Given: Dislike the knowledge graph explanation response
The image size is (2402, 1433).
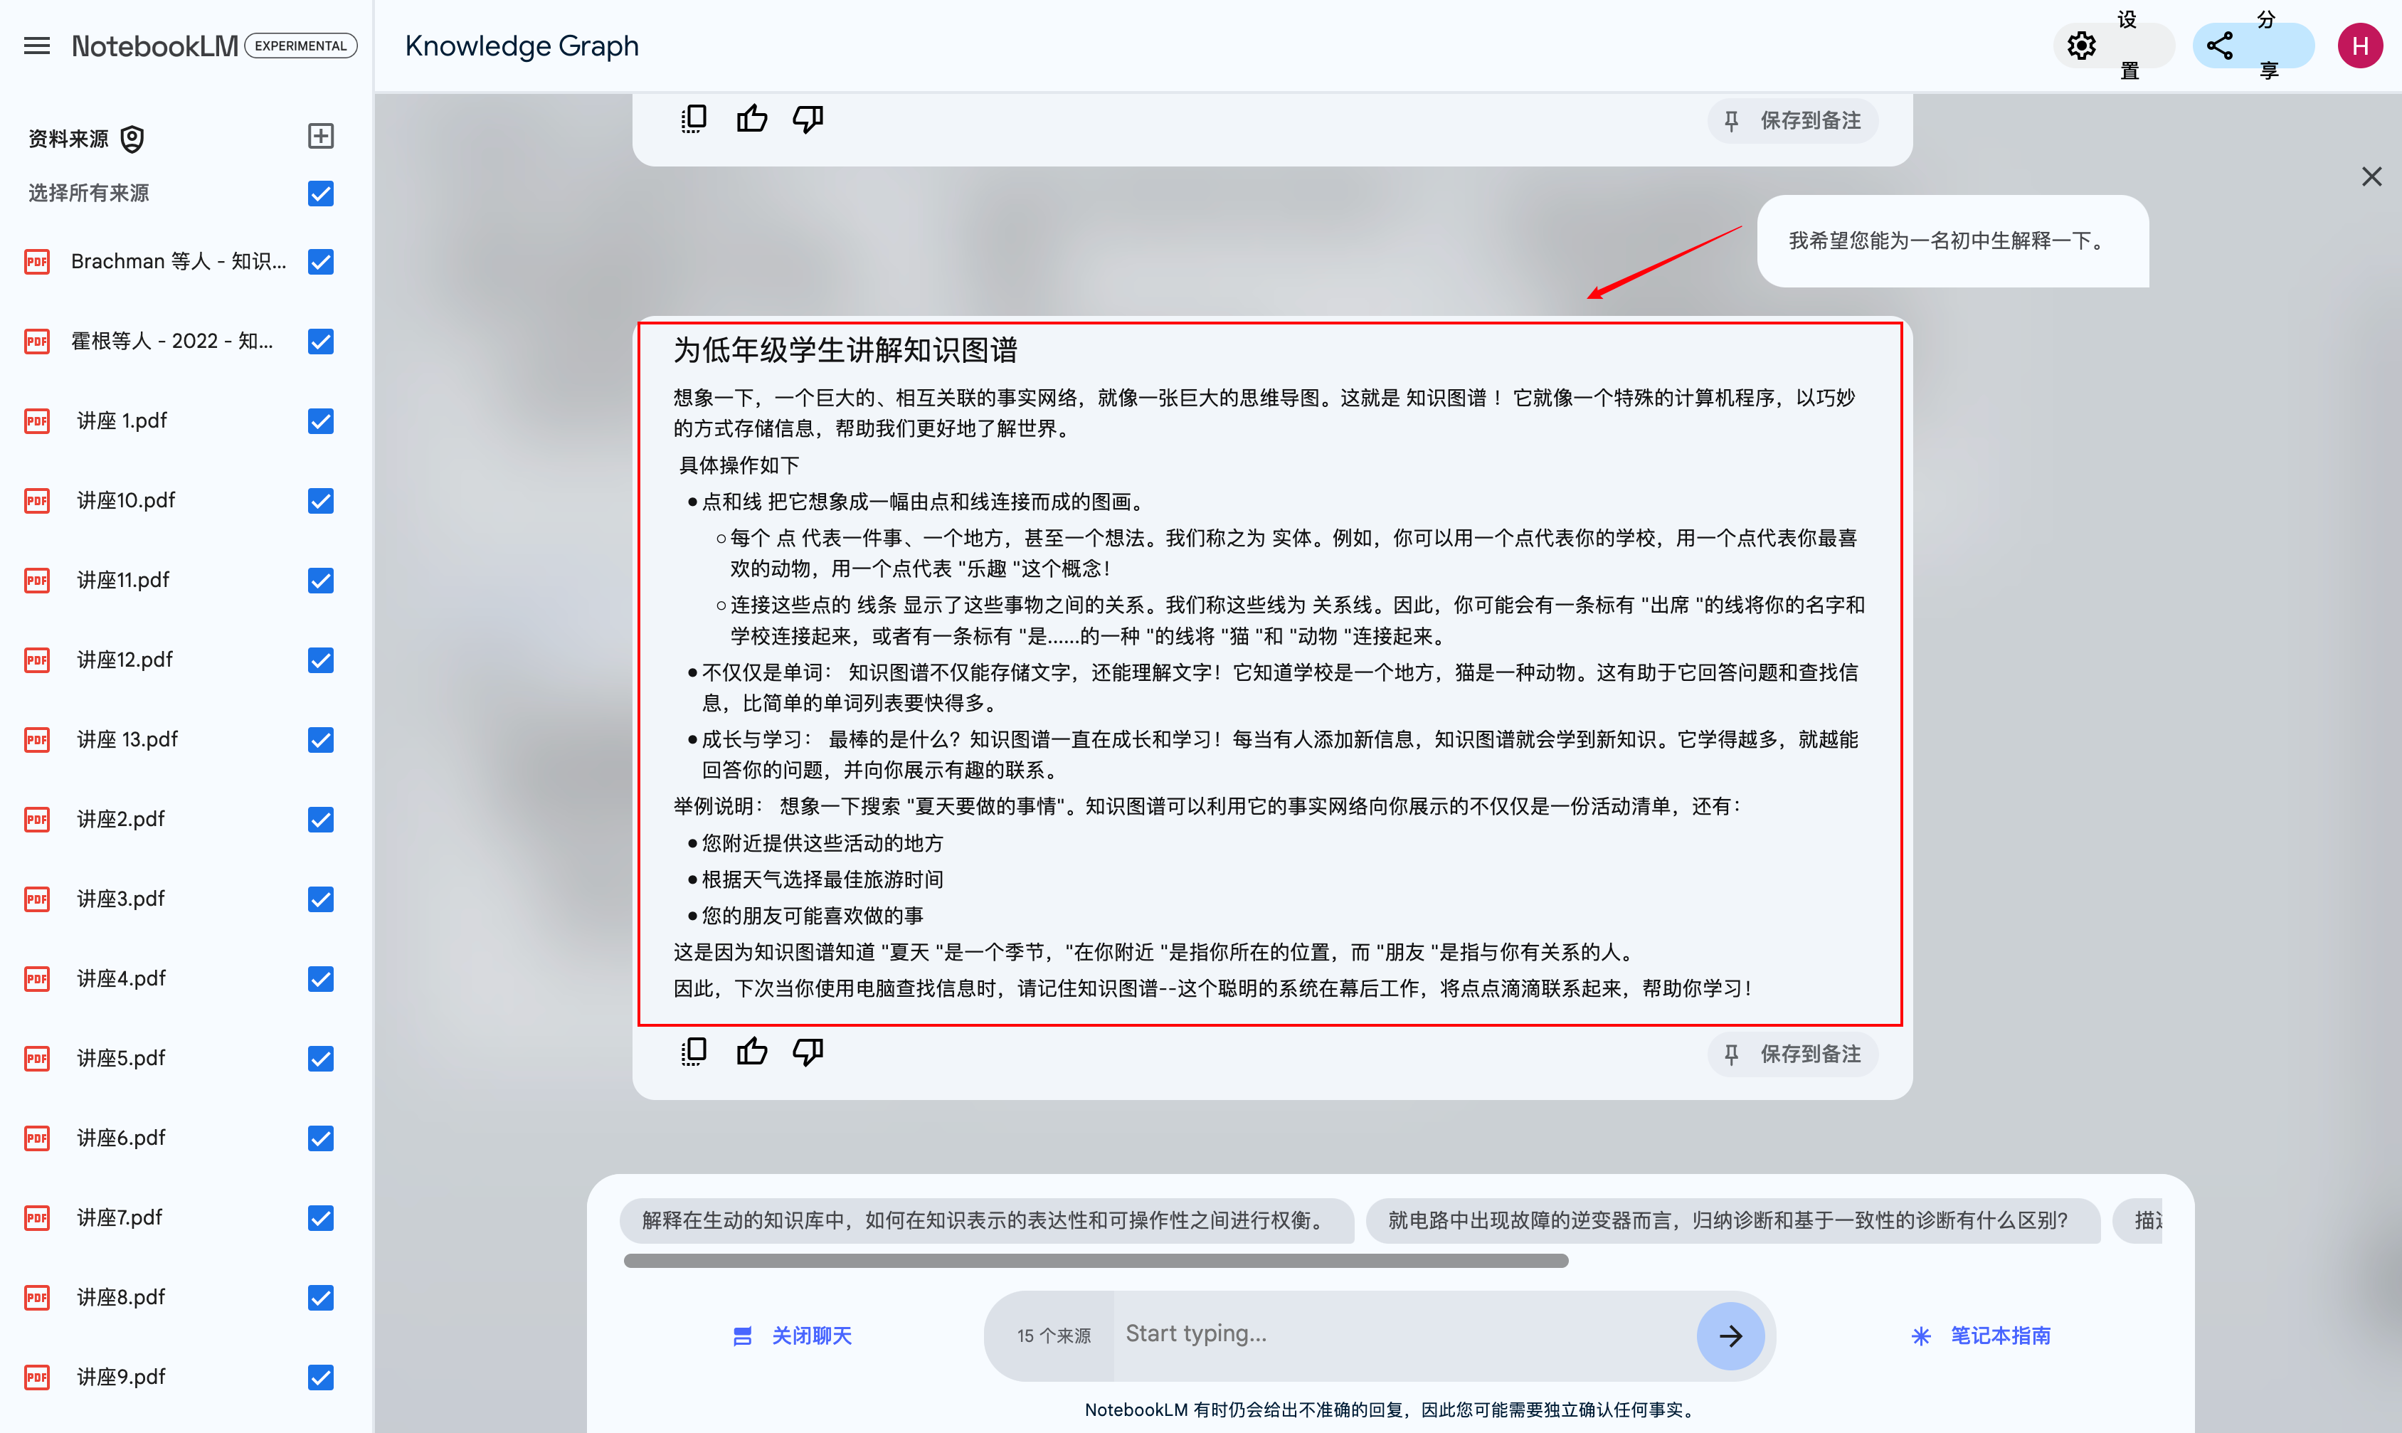Looking at the screenshot, I should (807, 1052).
